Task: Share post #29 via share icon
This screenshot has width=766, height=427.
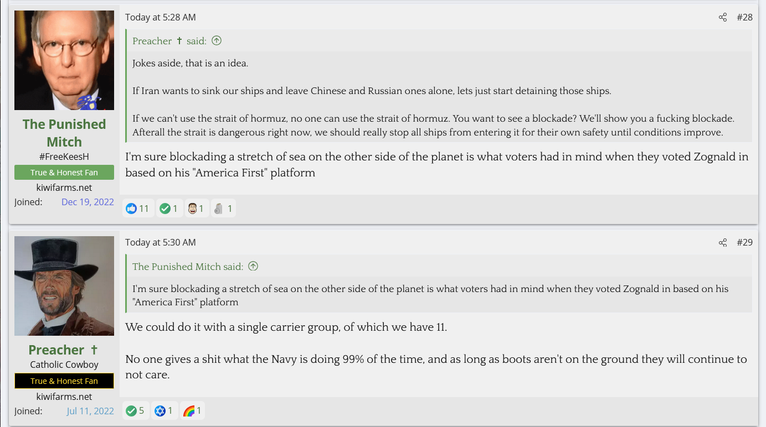Action: click(x=723, y=242)
